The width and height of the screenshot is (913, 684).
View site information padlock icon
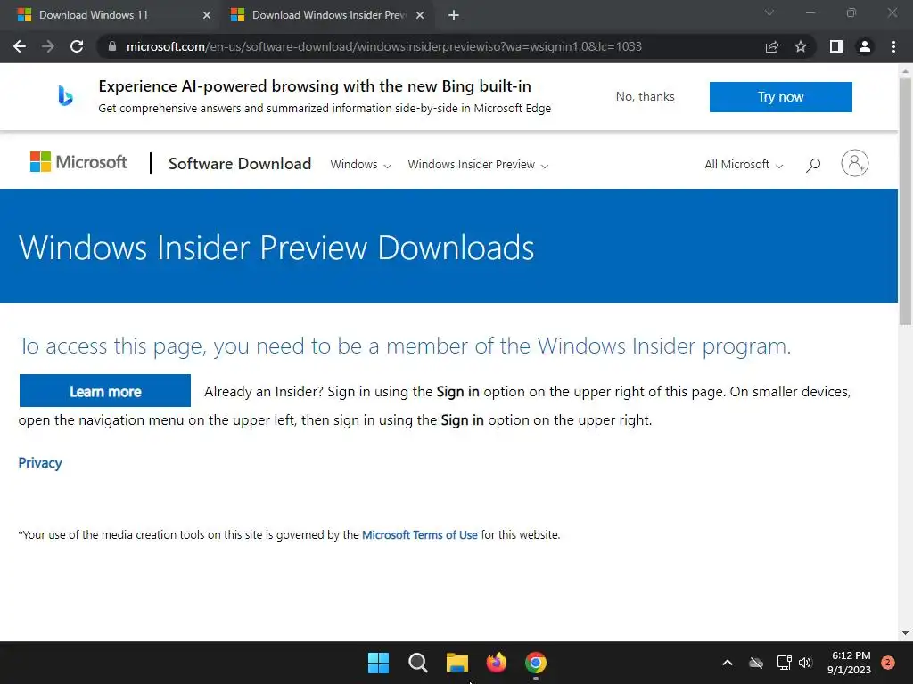coord(112,46)
